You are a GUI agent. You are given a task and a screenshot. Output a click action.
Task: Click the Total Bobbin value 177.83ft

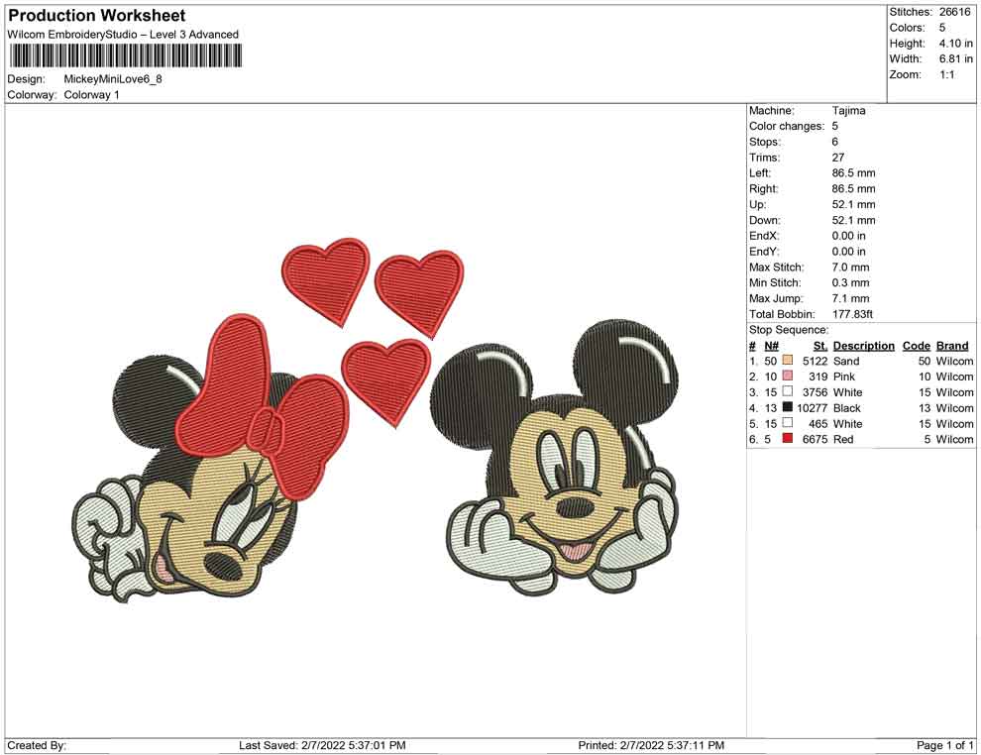coord(852,314)
